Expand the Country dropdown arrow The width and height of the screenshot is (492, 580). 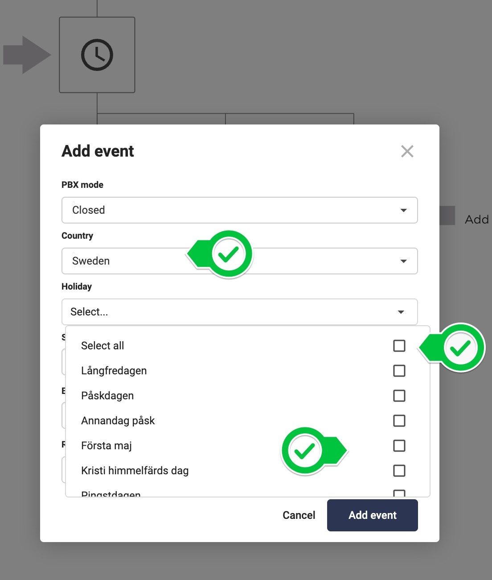point(403,261)
